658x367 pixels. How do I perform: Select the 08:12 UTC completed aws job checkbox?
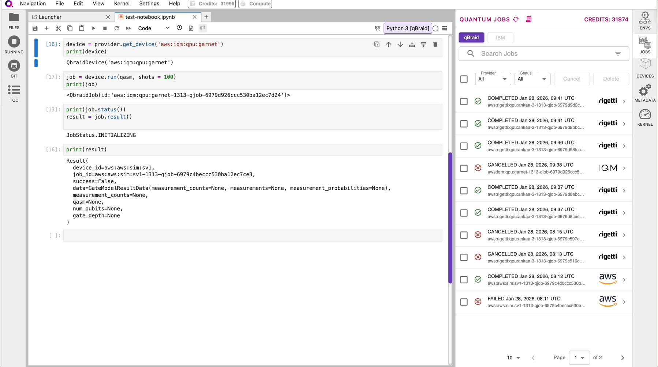coord(464,280)
